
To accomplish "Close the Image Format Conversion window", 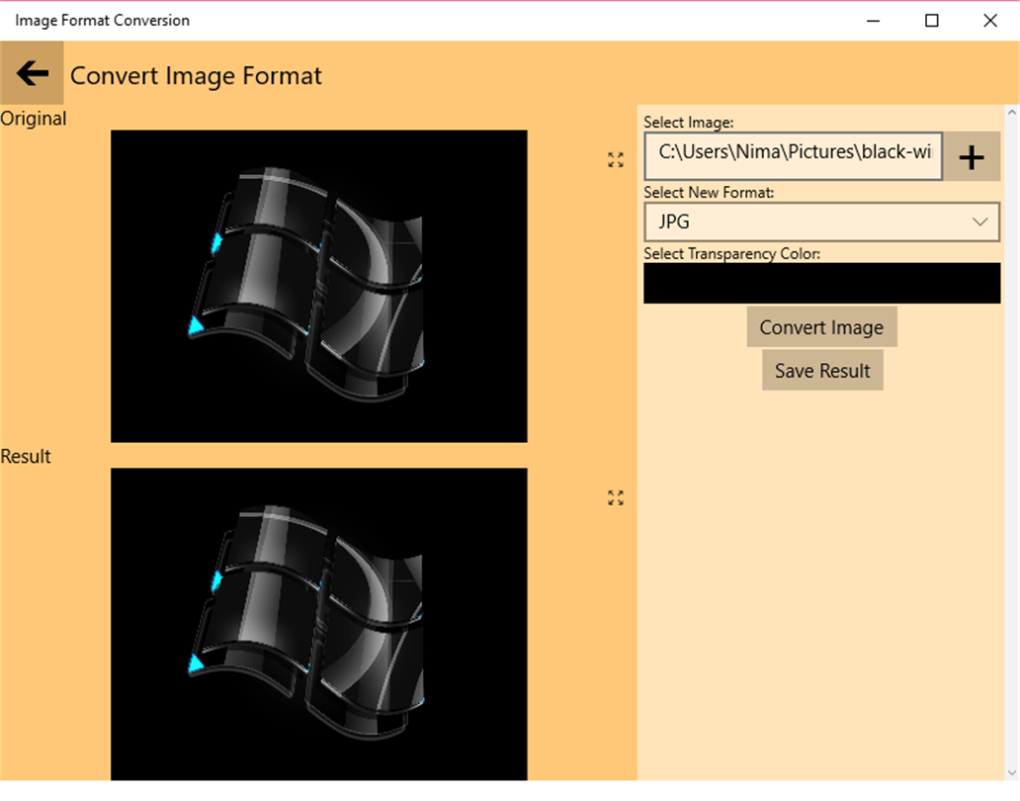I will (x=990, y=21).
